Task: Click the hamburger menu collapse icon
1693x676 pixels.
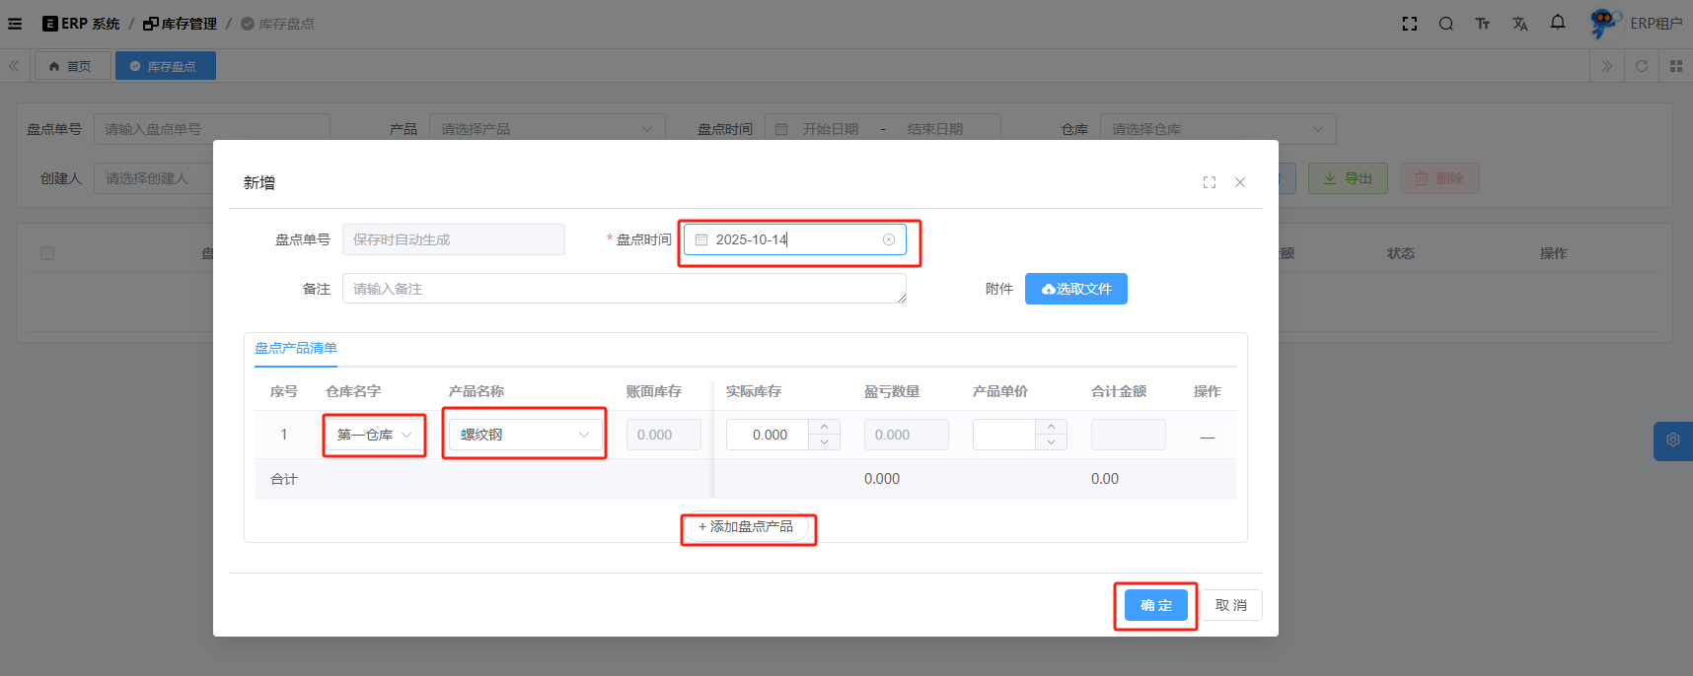Action: [x=15, y=24]
